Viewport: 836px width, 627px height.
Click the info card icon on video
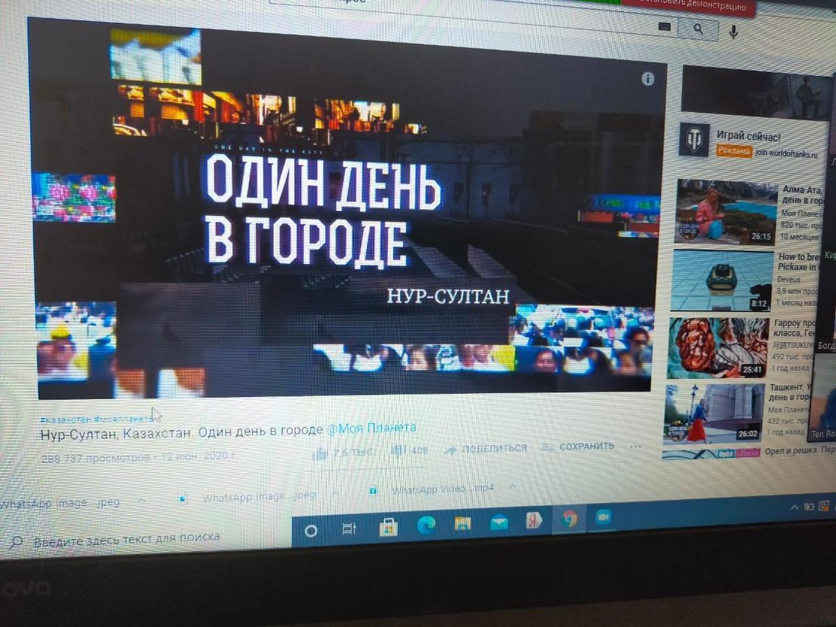point(647,79)
